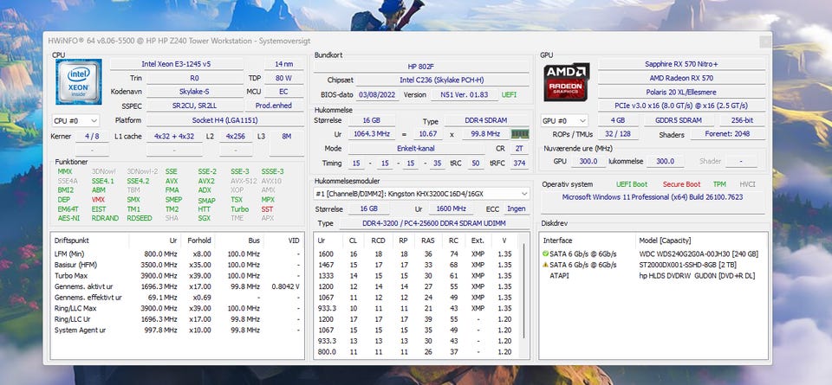Viewport: 832px width, 385px height.
Task: Click the Forenet: 2048 shaders field
Action: [727, 134]
